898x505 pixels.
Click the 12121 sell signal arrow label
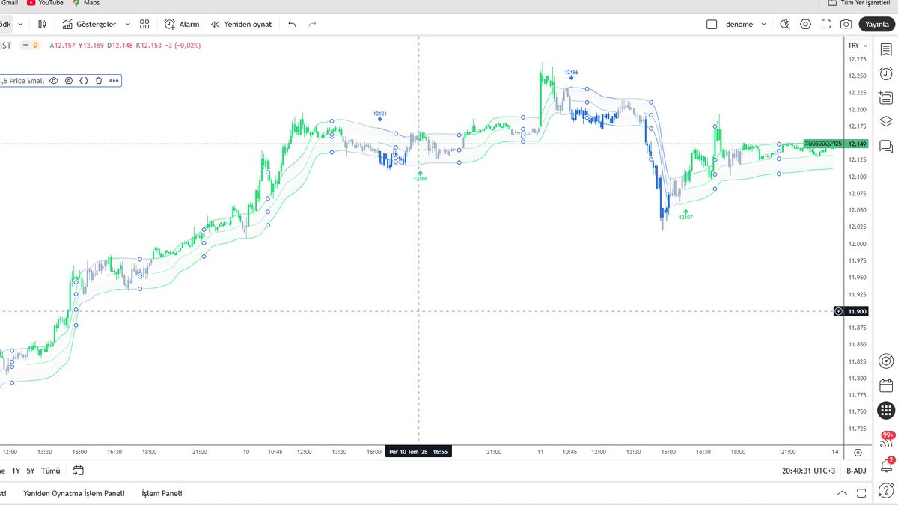point(380,116)
